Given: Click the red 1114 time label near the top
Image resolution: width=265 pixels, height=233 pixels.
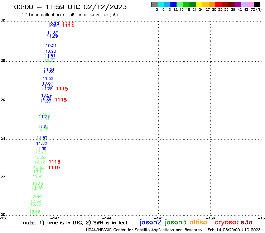Looking at the screenshot, I should coord(68,24).
